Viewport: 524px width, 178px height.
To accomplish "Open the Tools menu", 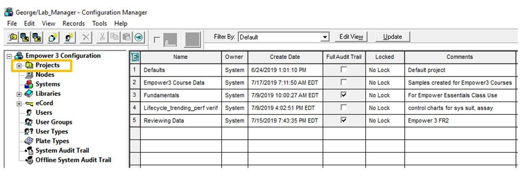I will coord(100,24).
